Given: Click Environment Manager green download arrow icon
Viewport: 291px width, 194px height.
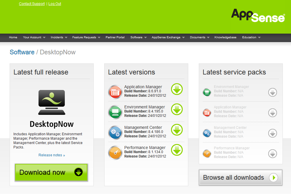Looking at the screenshot, I should coord(177,109).
